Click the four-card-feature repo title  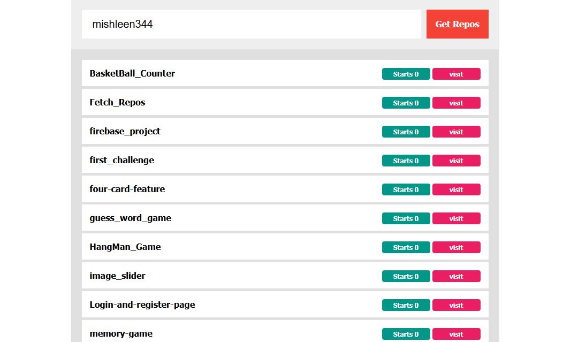coord(127,189)
